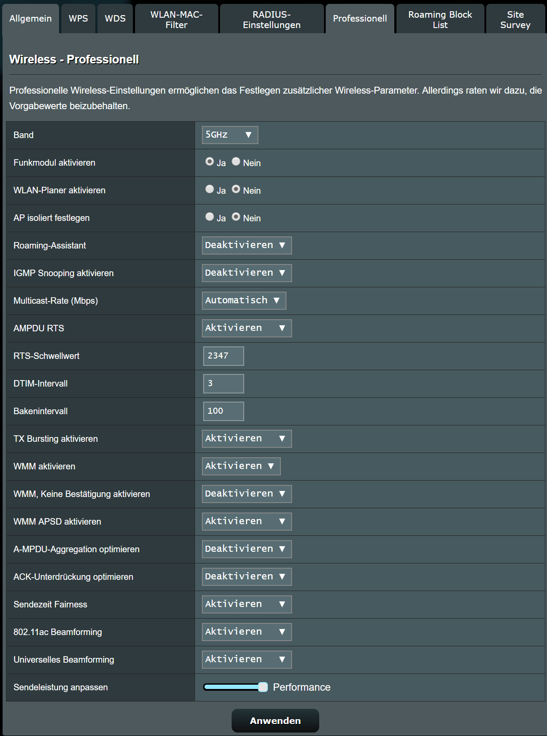The width and height of the screenshot is (547, 736).
Task: Select Ja for AP isoliert festlegen
Action: [x=210, y=217]
